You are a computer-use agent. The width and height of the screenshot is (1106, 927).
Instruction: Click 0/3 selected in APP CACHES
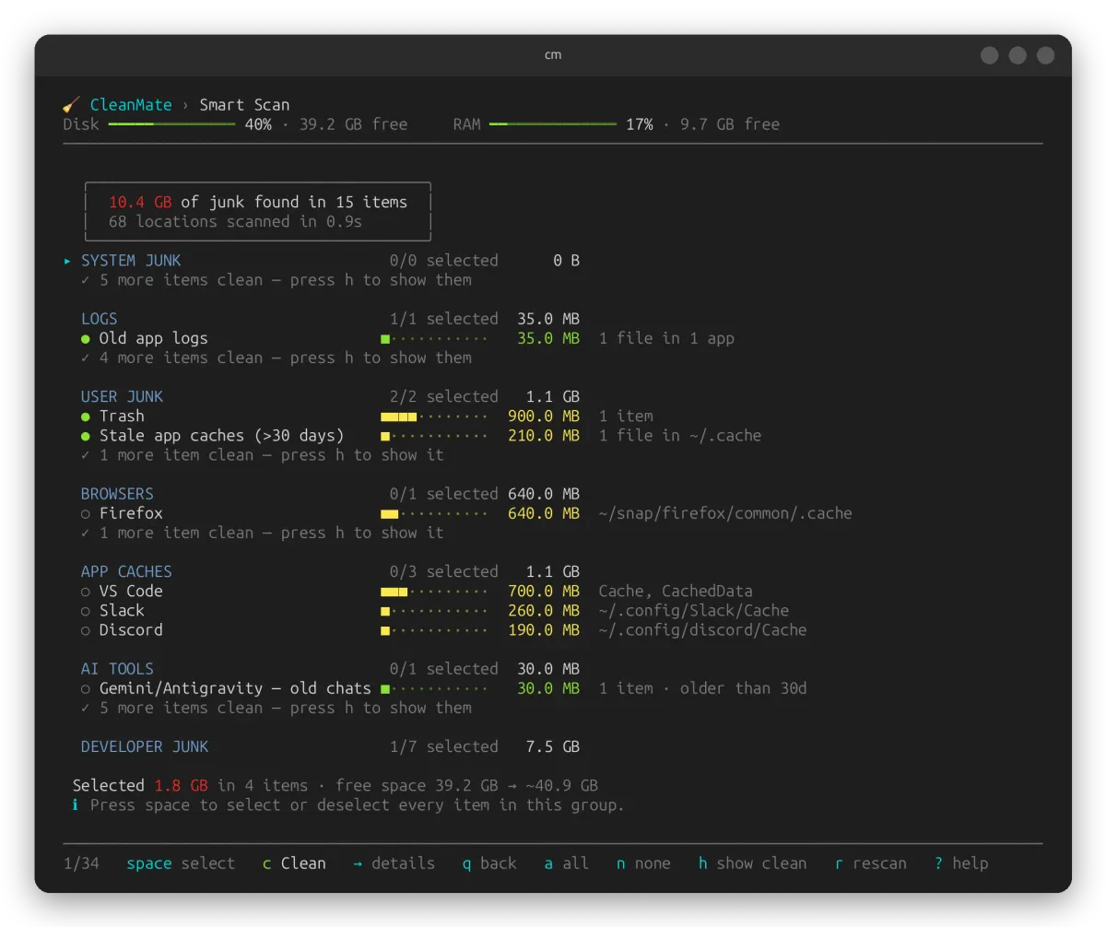(x=444, y=571)
